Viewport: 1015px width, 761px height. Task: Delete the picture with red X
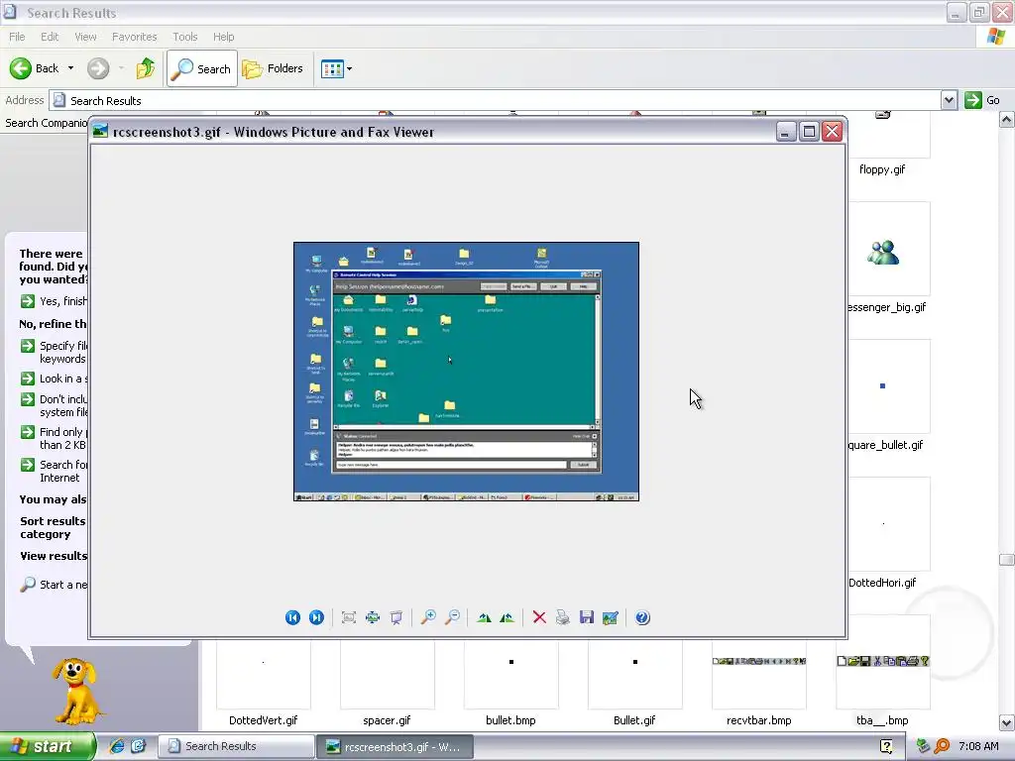(x=539, y=617)
